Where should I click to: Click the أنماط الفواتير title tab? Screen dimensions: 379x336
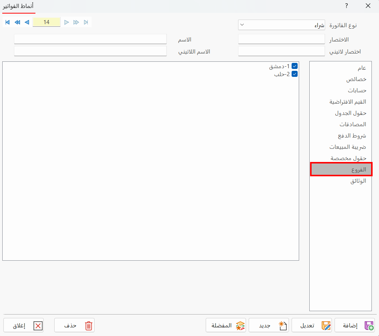click(18, 6)
